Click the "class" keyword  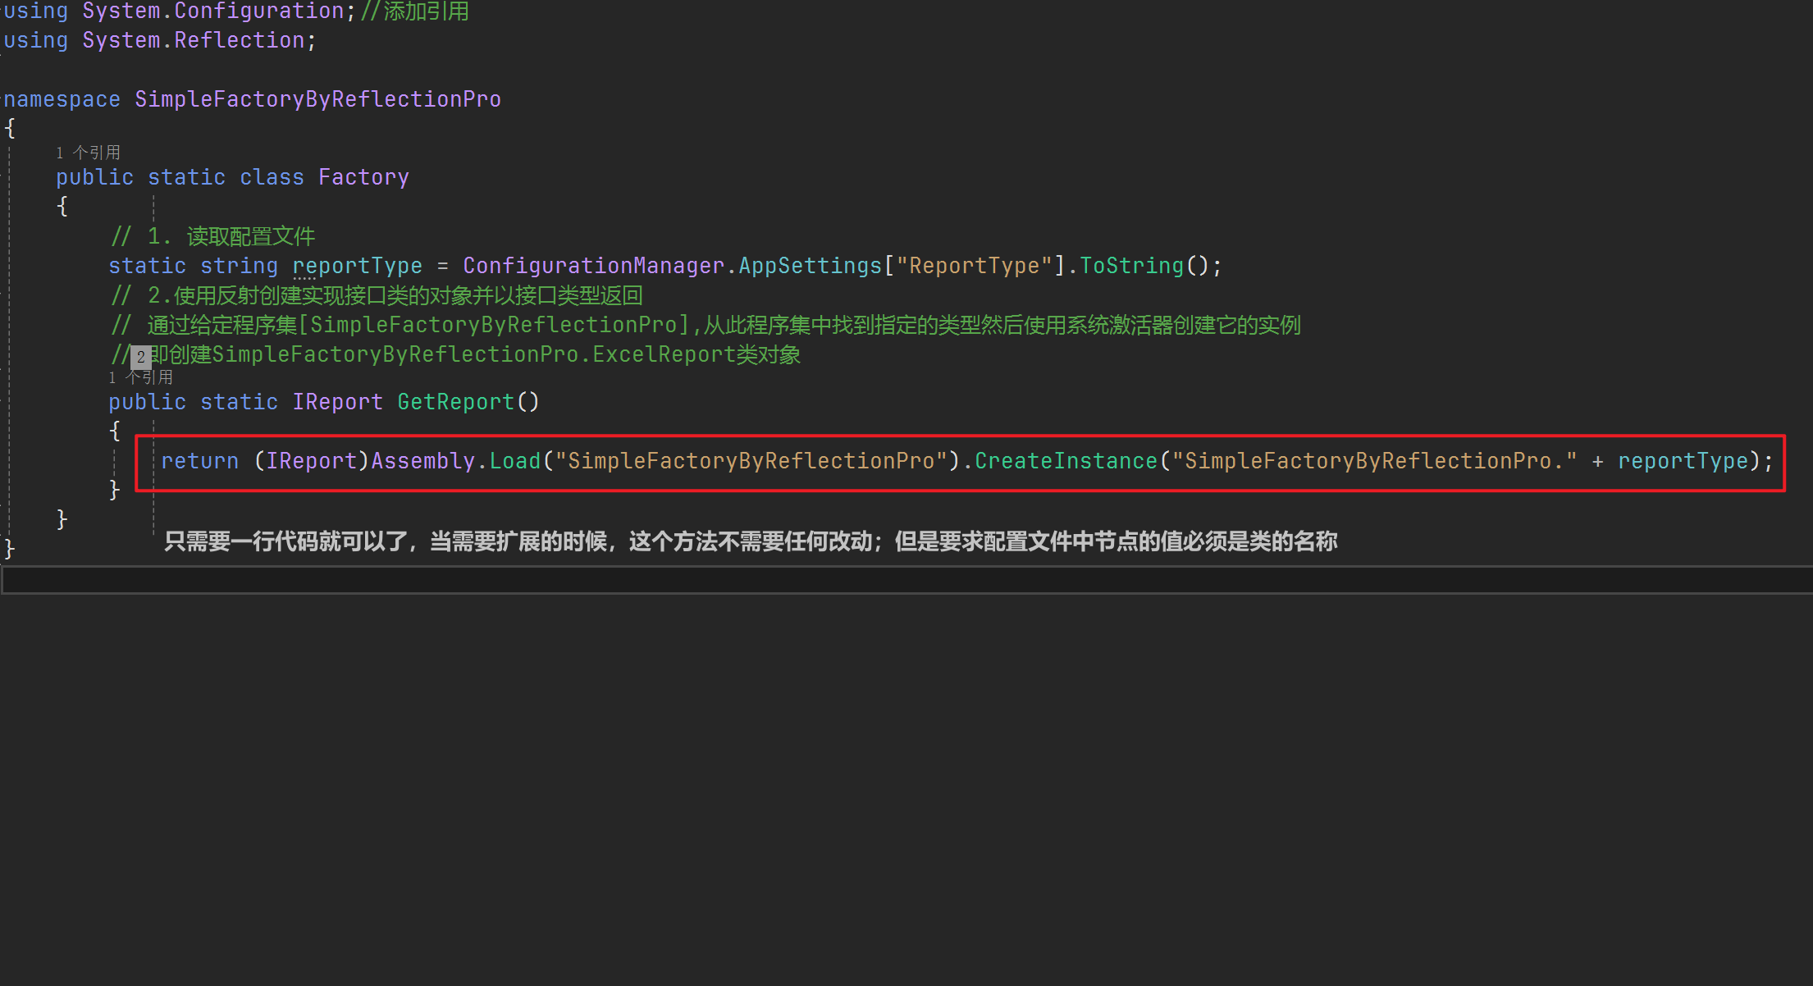pos(272,177)
